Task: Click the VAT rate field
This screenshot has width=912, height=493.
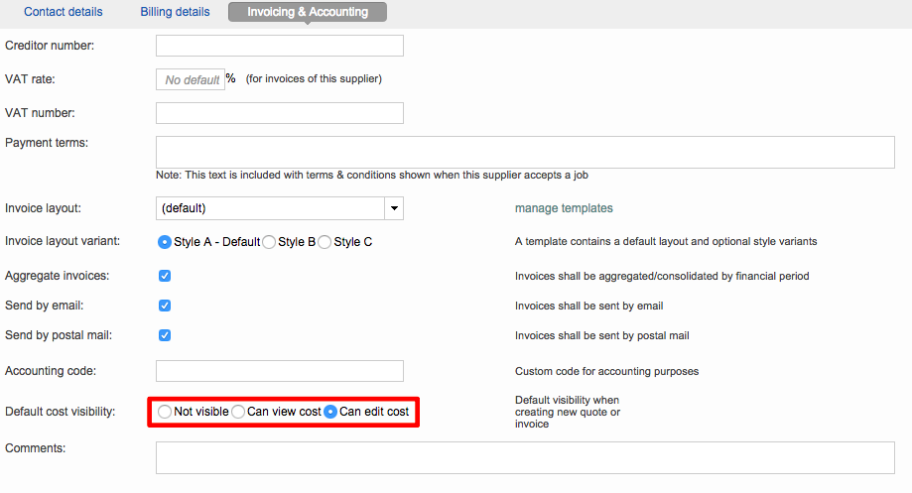Action: 191,79
